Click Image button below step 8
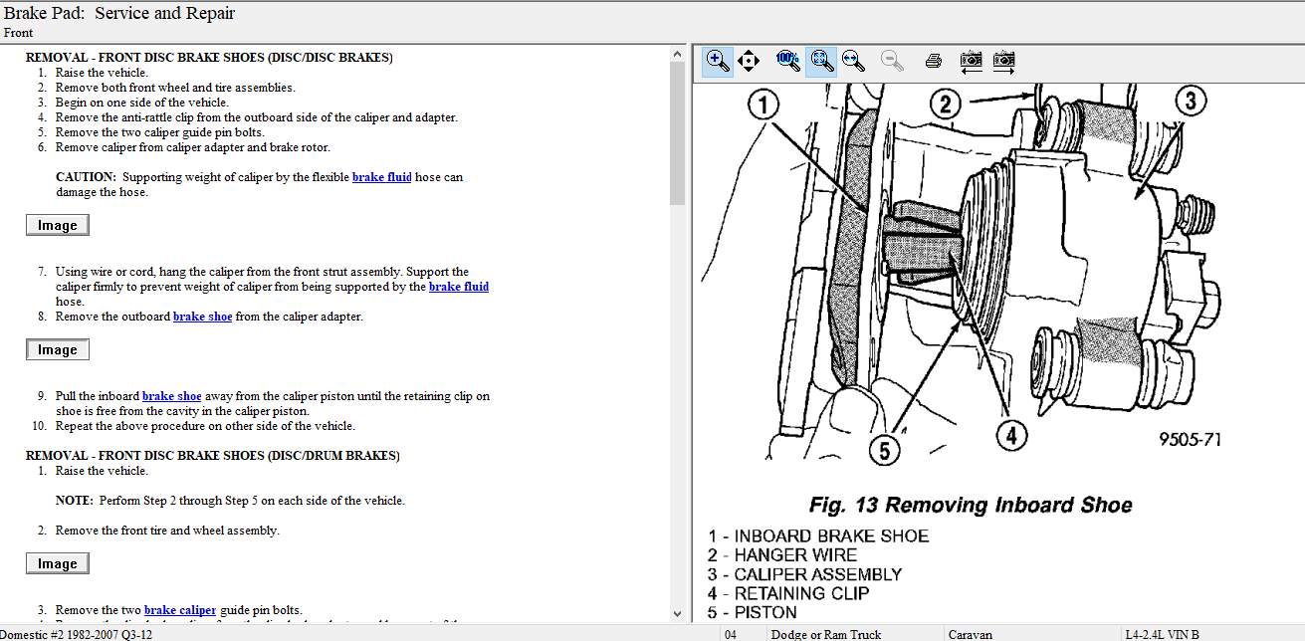Screen dimensions: 1305x641 coord(58,350)
